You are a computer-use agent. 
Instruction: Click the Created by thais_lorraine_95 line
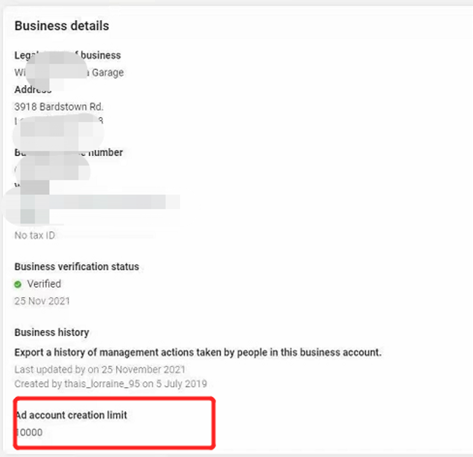click(x=110, y=384)
